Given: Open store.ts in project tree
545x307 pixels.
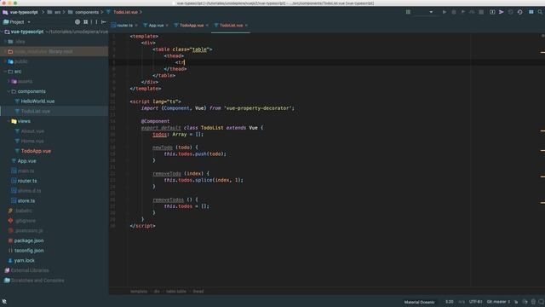Looking at the screenshot, I should (x=26, y=201).
